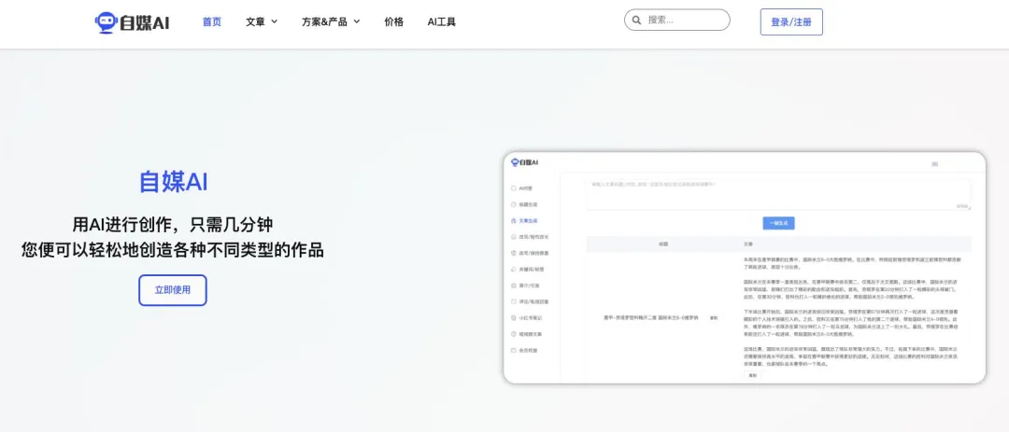Click the blue 一键生成 button in the preview
This screenshot has width=1009, height=432.
tap(778, 223)
